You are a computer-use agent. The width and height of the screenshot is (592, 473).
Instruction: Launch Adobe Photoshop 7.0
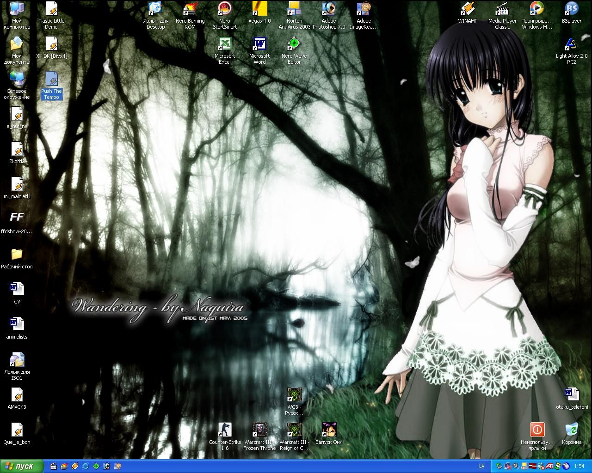click(x=329, y=16)
